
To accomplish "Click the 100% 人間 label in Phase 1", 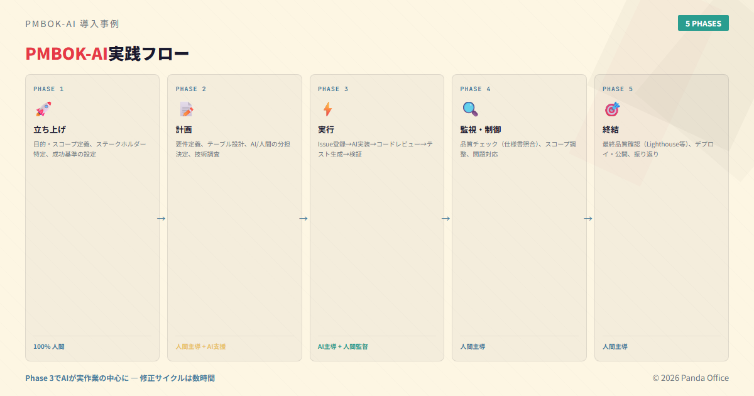I will [49, 346].
